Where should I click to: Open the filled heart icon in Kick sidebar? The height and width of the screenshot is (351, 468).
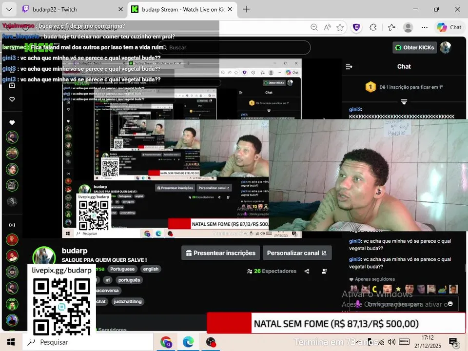(x=12, y=122)
